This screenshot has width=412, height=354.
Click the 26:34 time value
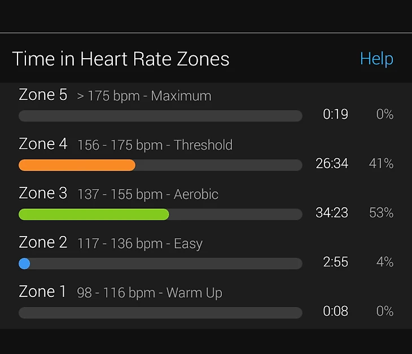332,164
